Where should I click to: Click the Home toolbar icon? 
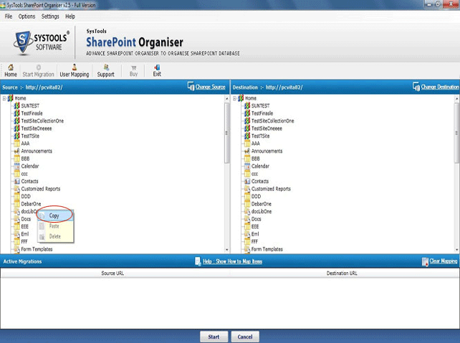point(11,67)
